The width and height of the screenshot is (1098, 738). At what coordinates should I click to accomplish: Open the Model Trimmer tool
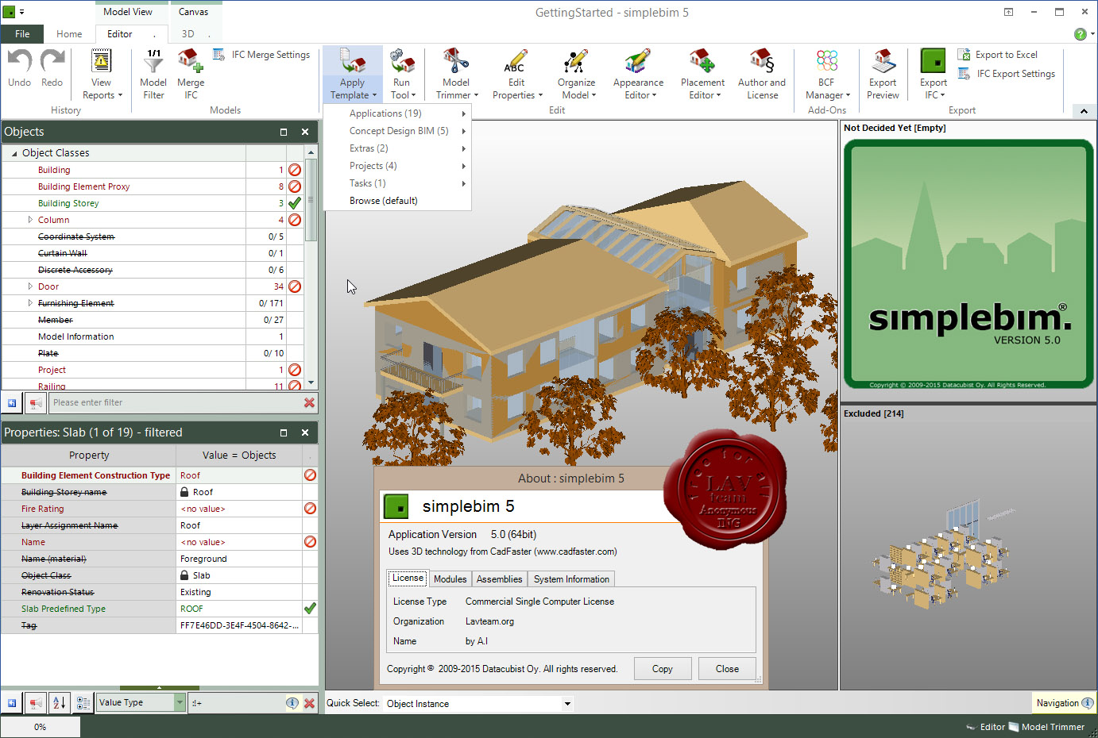tap(456, 75)
